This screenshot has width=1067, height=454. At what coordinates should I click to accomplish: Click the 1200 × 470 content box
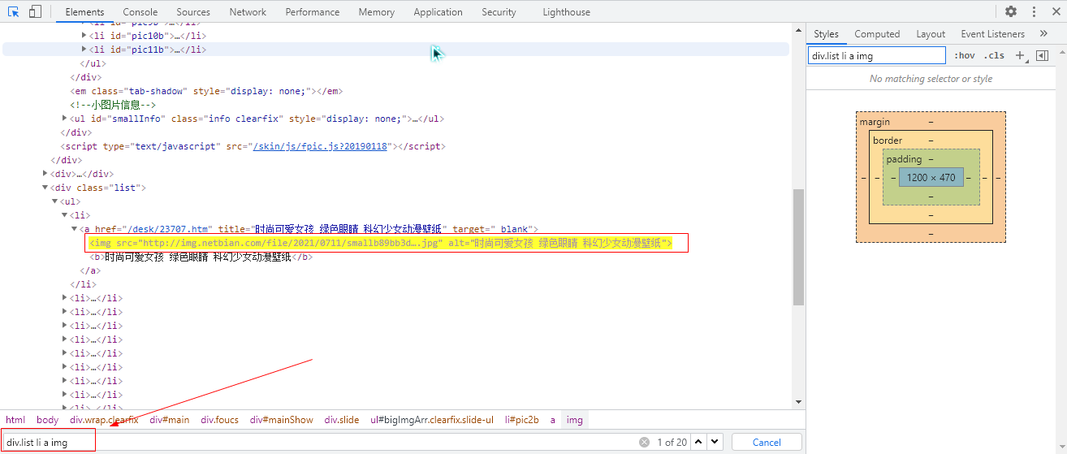point(931,177)
